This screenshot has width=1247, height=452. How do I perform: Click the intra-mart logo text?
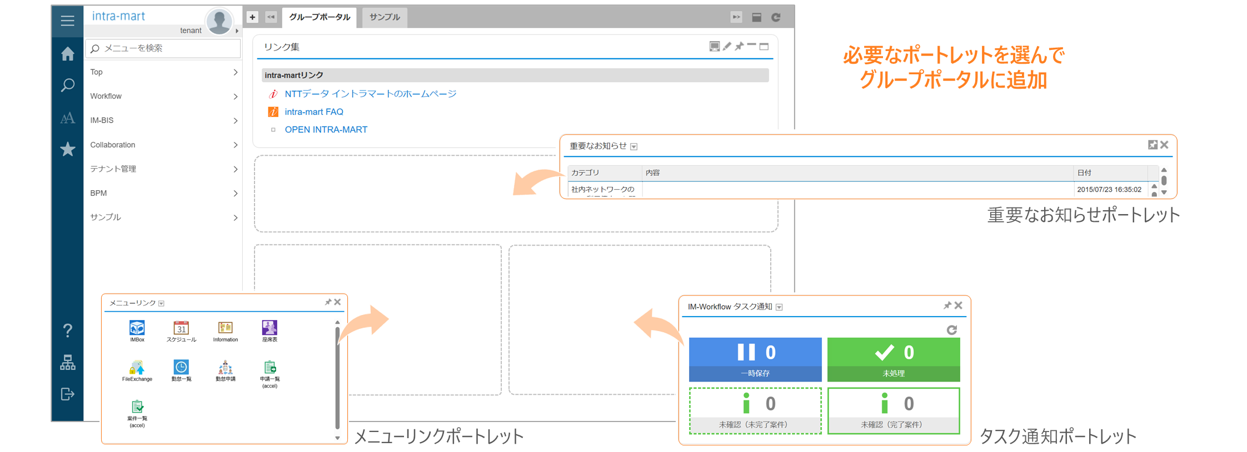118,16
